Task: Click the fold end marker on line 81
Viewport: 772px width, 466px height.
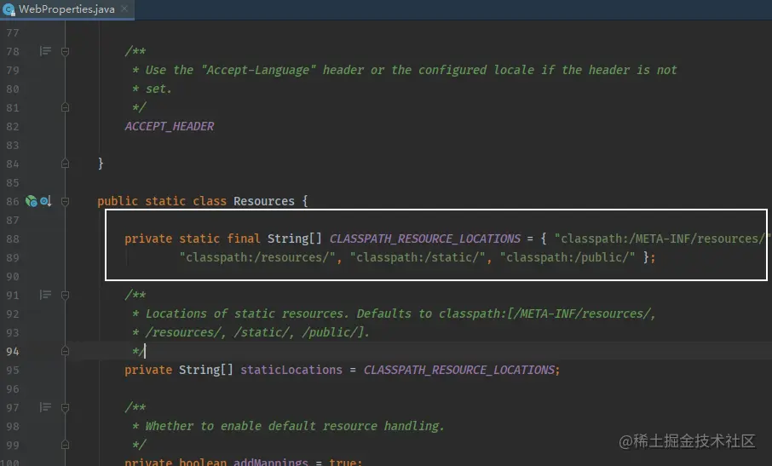Action: [65, 107]
